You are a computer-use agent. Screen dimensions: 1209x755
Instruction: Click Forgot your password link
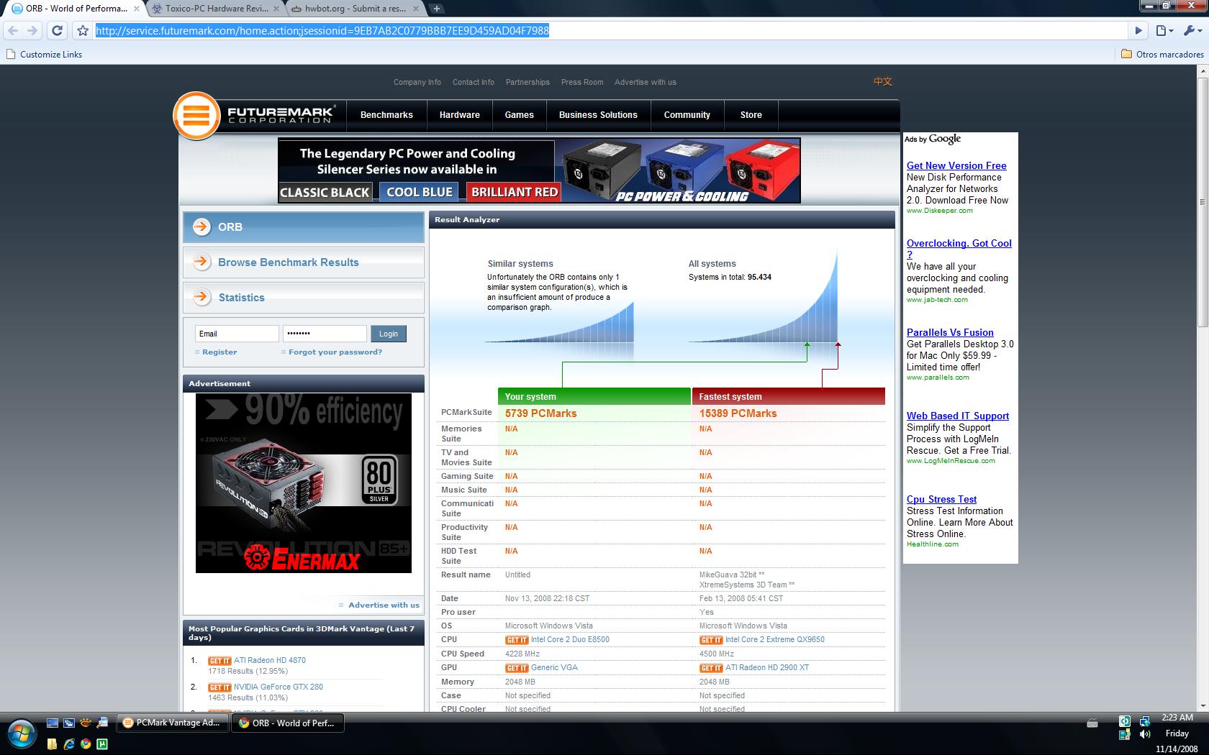[335, 352]
